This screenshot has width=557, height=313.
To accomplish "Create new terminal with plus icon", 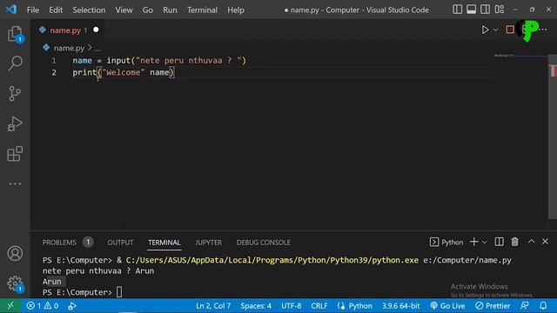I will (473, 242).
